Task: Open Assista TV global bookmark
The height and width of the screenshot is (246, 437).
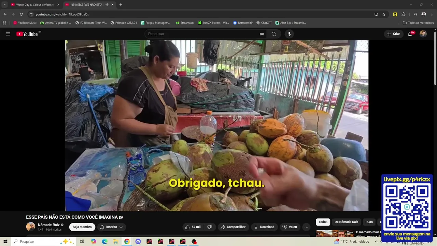Action: [x=56, y=23]
